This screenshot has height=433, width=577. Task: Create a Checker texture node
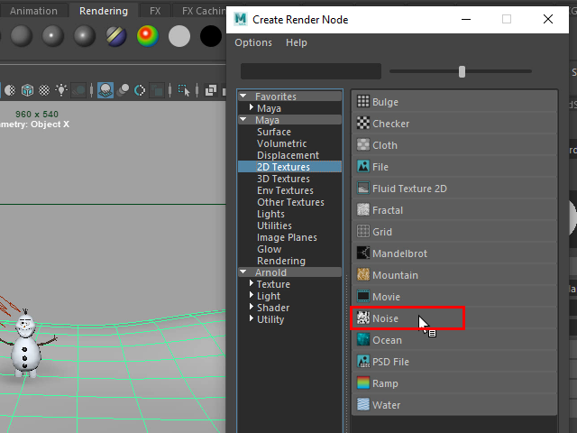click(390, 124)
